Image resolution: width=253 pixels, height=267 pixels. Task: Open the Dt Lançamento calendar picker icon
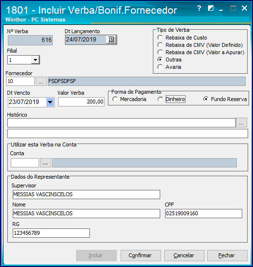pos(111,40)
